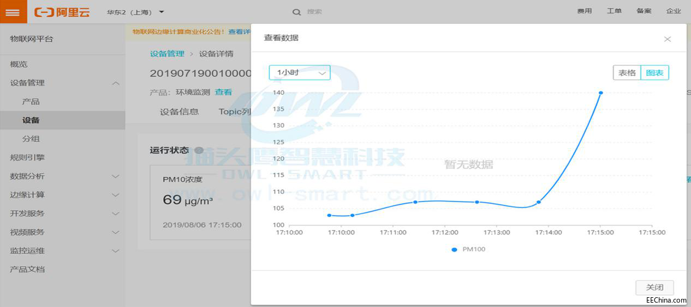Open 企业 in top menu
The image size is (691, 307).
674,11
